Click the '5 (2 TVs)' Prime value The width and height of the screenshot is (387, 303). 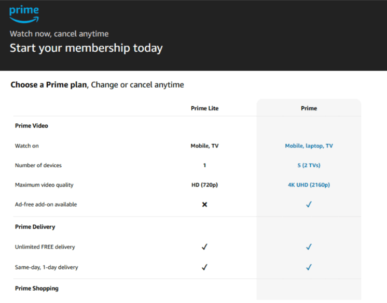tap(309, 165)
